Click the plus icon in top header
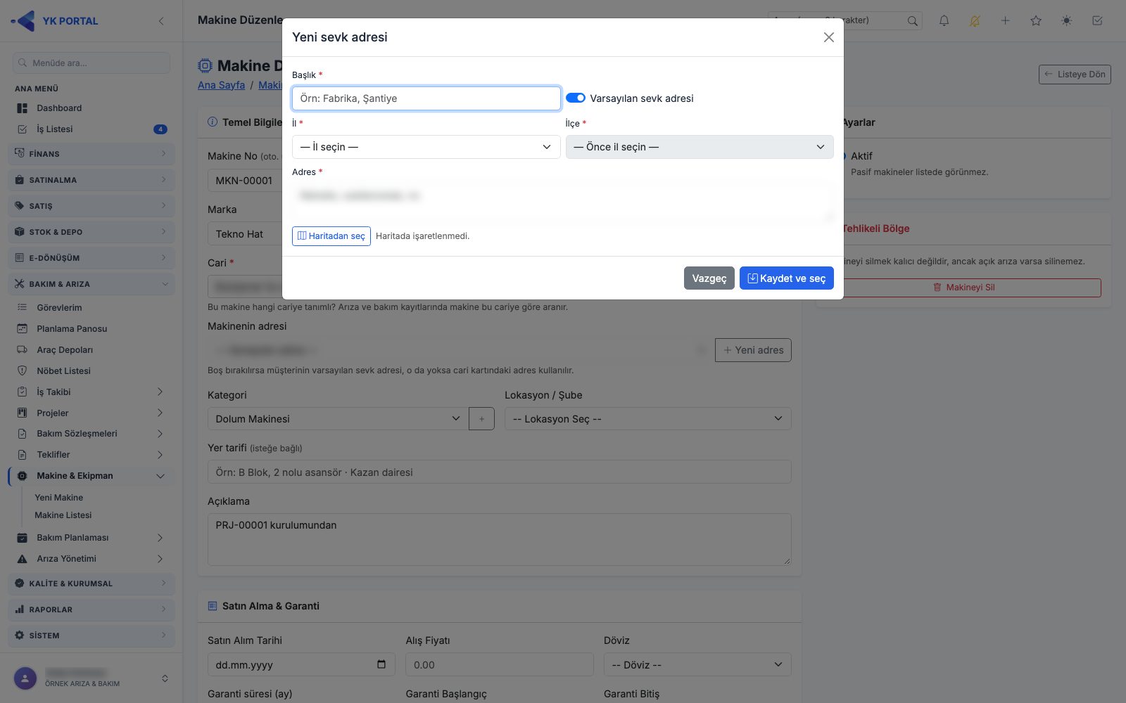This screenshot has height=703, width=1126. coord(1006,20)
